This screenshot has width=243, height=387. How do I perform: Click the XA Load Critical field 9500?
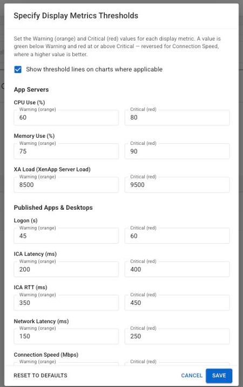click(x=177, y=185)
